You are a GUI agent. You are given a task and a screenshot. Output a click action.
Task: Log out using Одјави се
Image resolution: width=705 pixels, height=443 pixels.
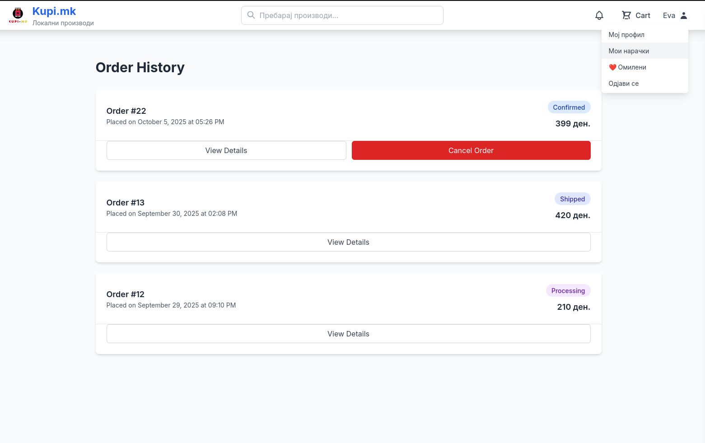(623, 84)
